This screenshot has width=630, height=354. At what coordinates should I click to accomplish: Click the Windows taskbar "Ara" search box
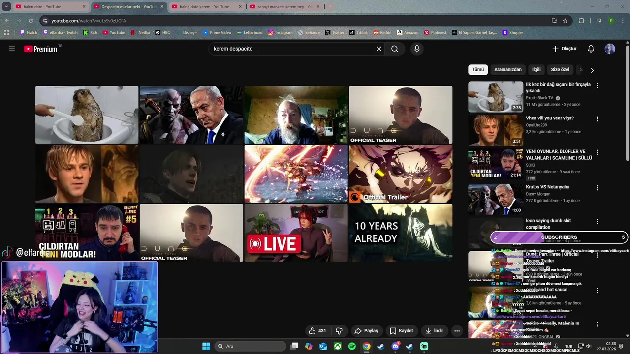coord(250,346)
